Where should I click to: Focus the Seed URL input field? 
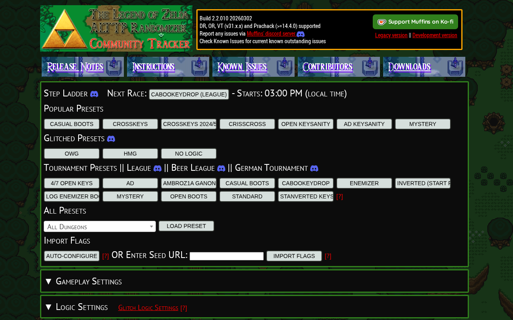226,256
